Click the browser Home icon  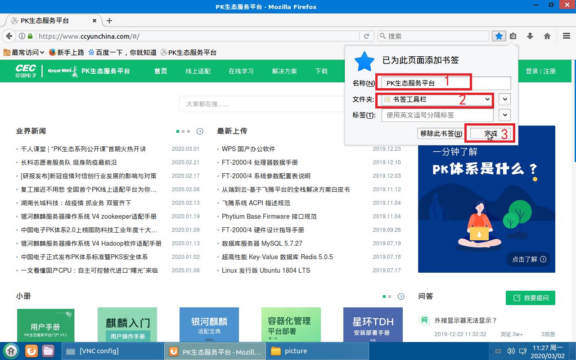pos(547,36)
